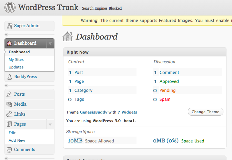Screen dimensions: 232x160
Task: Click the WordPress Trunk site title
Action: [x=48, y=7]
